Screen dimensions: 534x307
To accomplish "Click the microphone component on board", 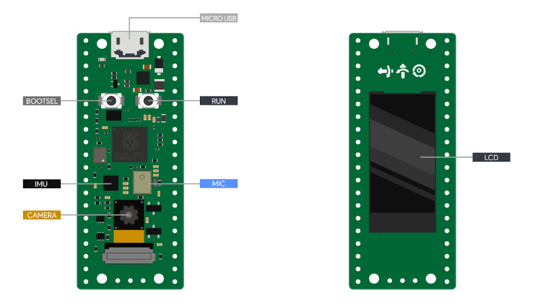I will coord(142,183).
